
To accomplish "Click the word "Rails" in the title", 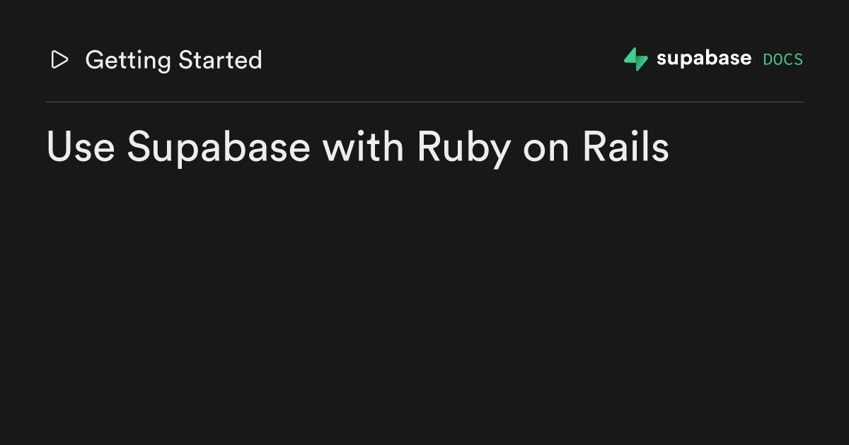I will pyautogui.click(x=625, y=148).
